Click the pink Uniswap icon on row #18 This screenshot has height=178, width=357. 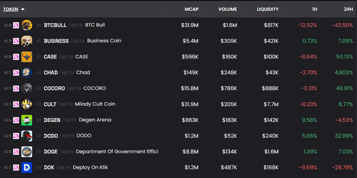click(16, 25)
